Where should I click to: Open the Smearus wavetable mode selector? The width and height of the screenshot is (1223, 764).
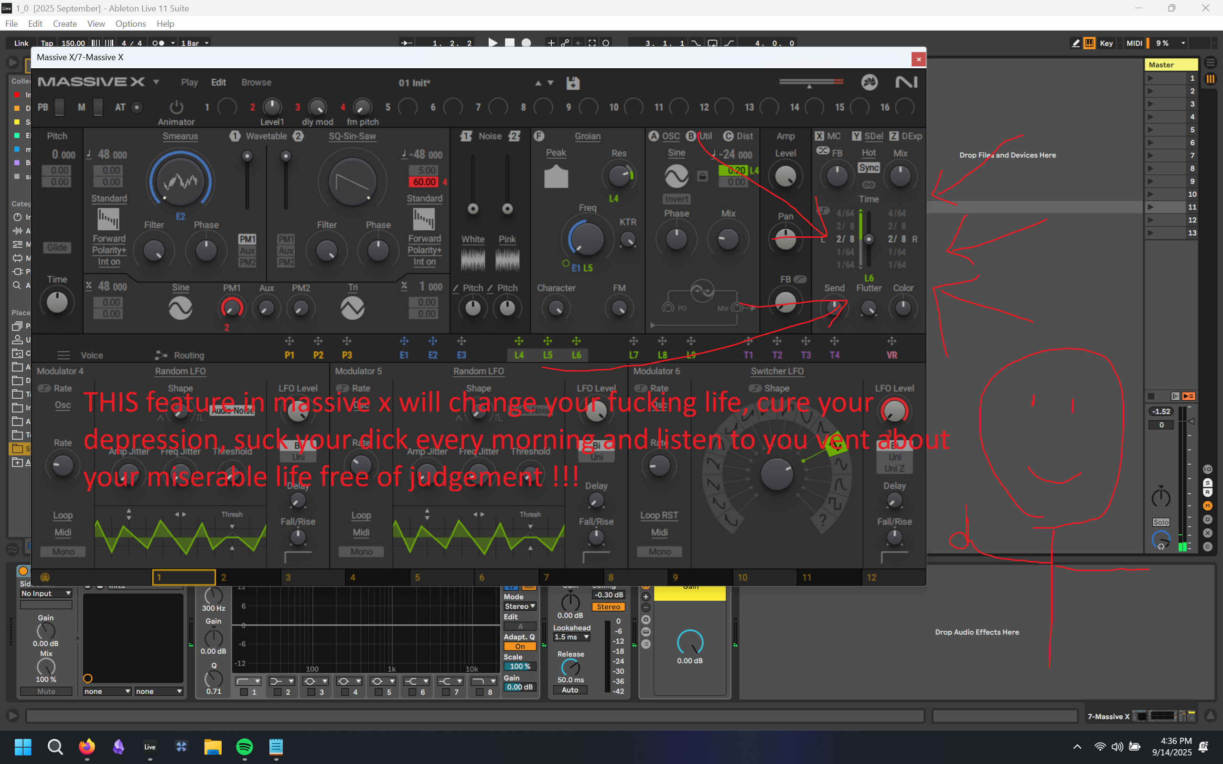point(180,136)
